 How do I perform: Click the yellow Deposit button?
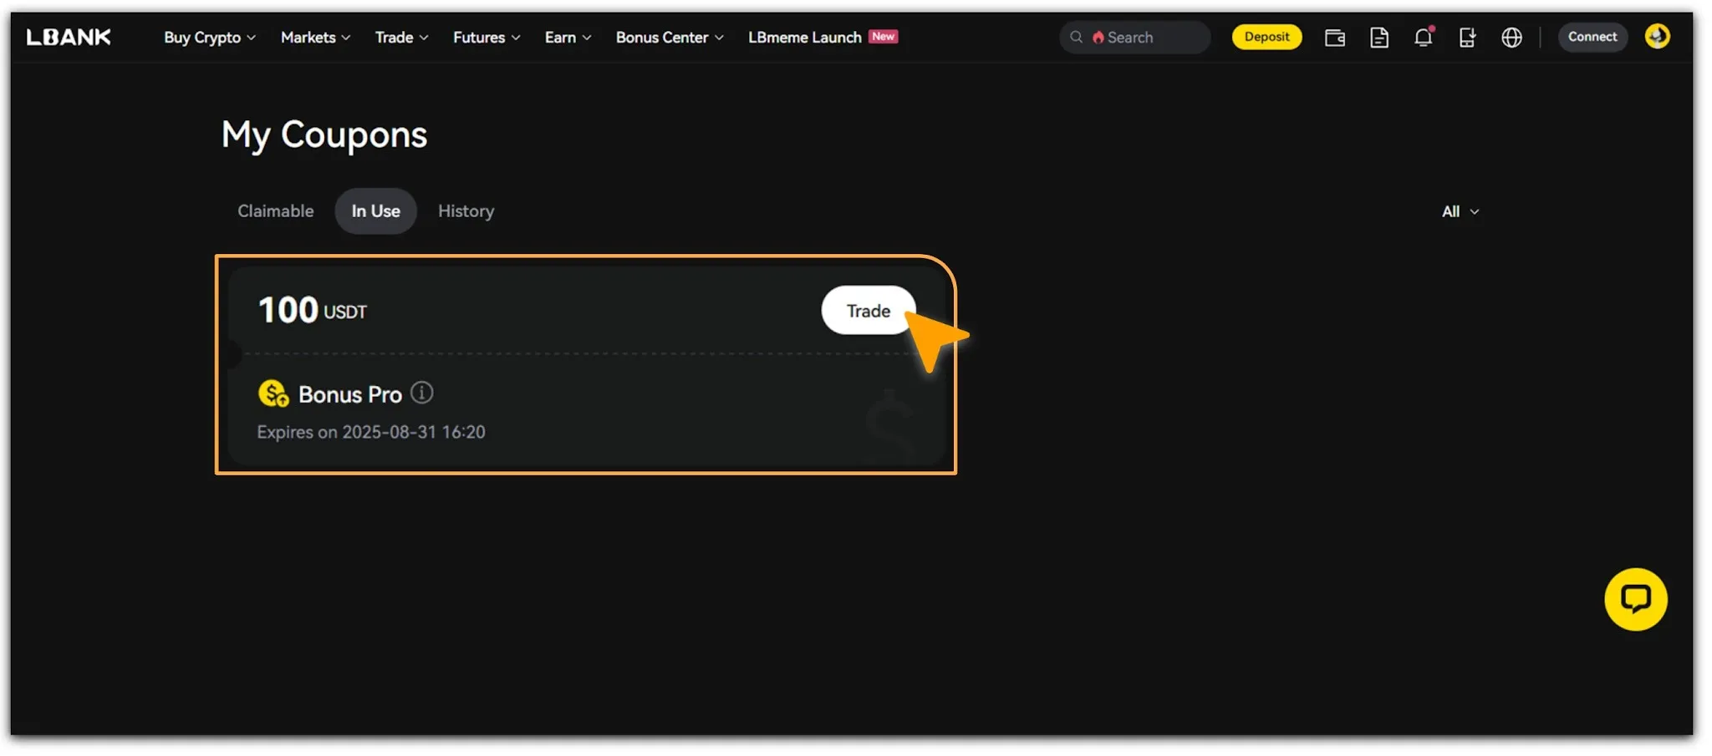pos(1266,37)
